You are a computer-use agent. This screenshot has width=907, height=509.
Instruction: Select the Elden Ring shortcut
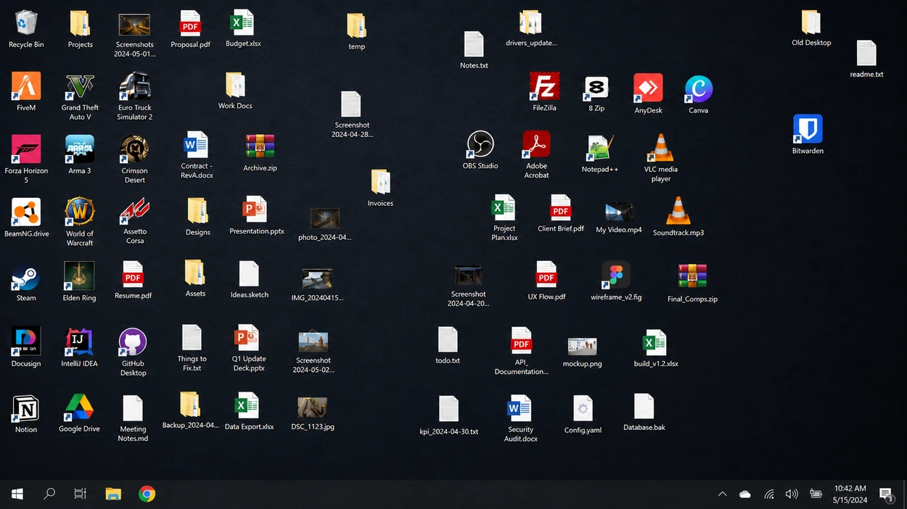click(80, 276)
